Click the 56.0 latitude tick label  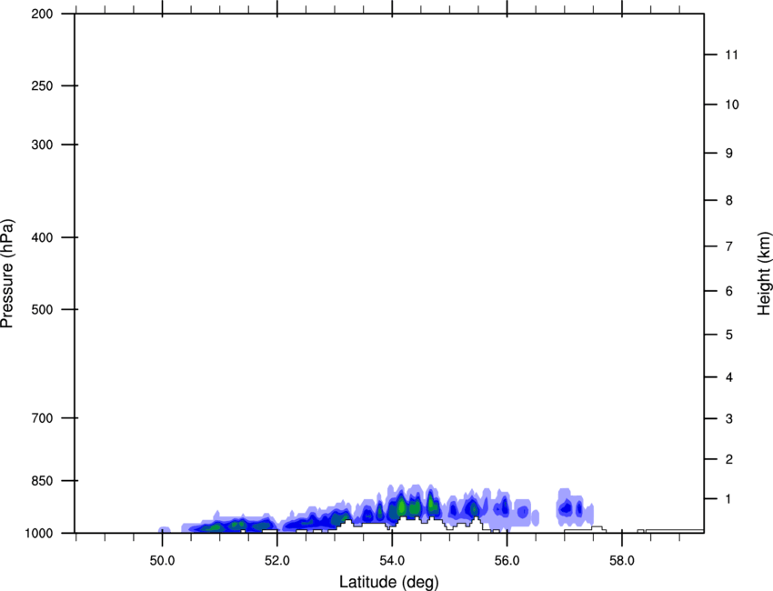point(507,561)
